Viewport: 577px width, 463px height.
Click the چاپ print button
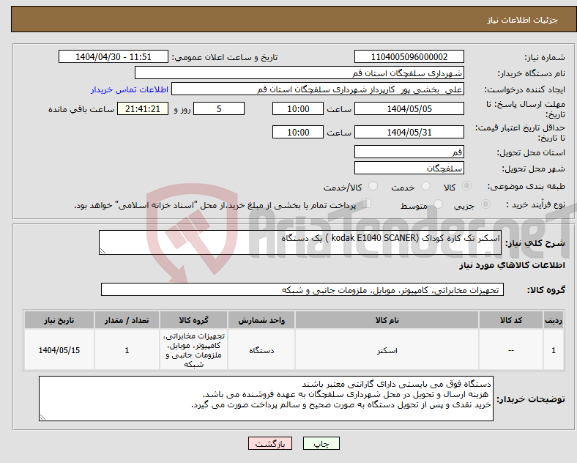321,443
